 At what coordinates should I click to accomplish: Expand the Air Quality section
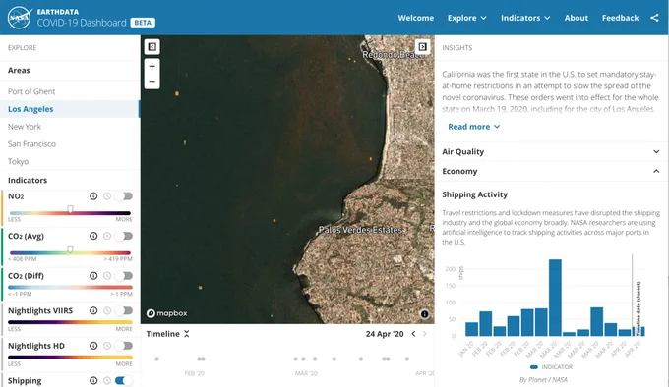click(x=551, y=151)
